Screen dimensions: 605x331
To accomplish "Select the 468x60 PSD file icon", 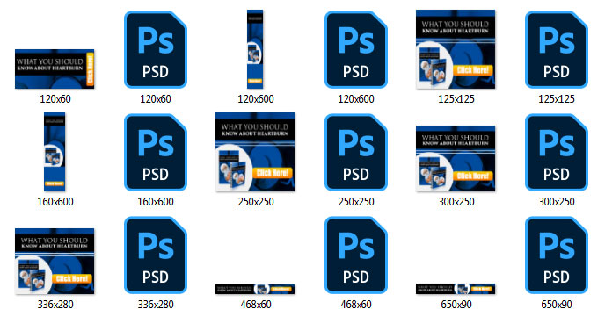I will [356, 255].
